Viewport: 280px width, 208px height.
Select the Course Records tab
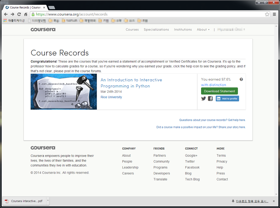[x=25, y=7]
